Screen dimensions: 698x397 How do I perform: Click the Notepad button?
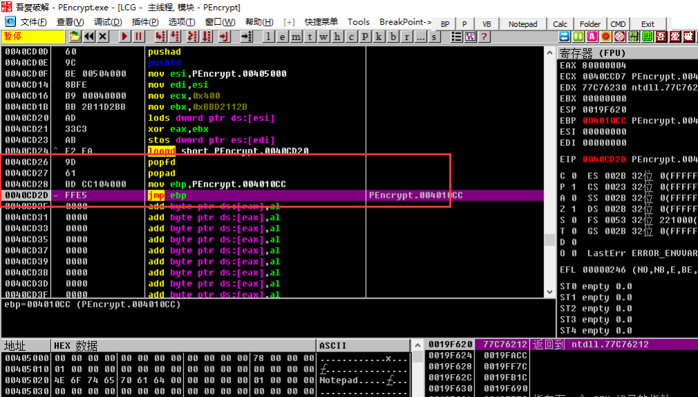(x=522, y=24)
